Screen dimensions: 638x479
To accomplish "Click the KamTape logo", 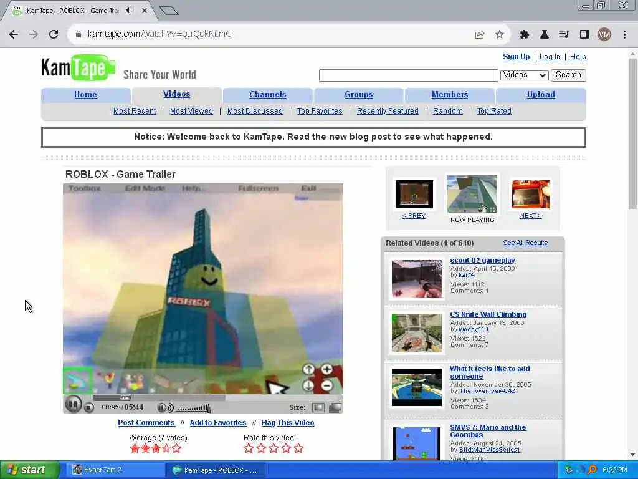I will coord(78,67).
